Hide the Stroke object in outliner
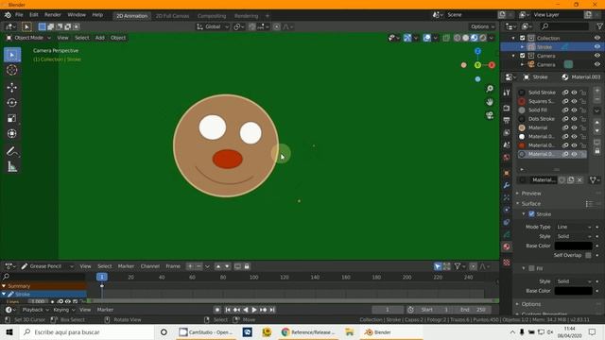Screen dimensions: 605x340 [596, 47]
